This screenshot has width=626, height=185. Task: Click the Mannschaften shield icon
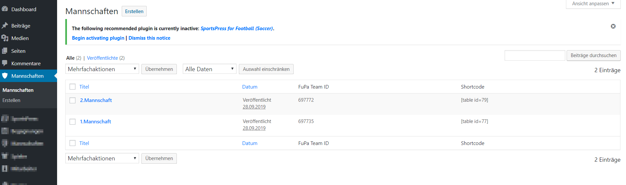[x=5, y=76]
